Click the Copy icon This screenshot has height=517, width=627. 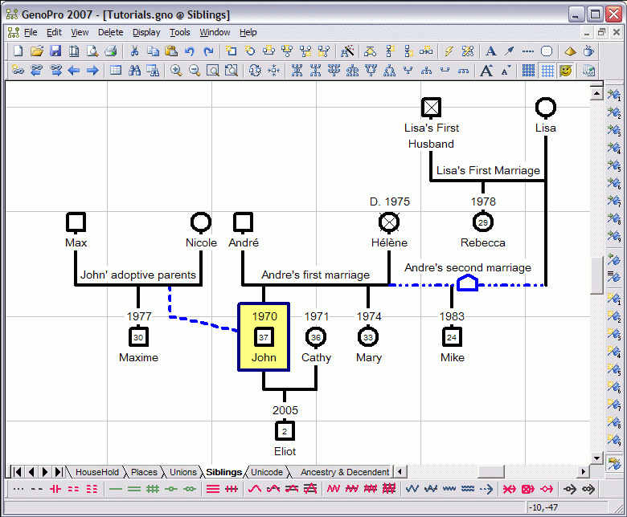coord(153,51)
